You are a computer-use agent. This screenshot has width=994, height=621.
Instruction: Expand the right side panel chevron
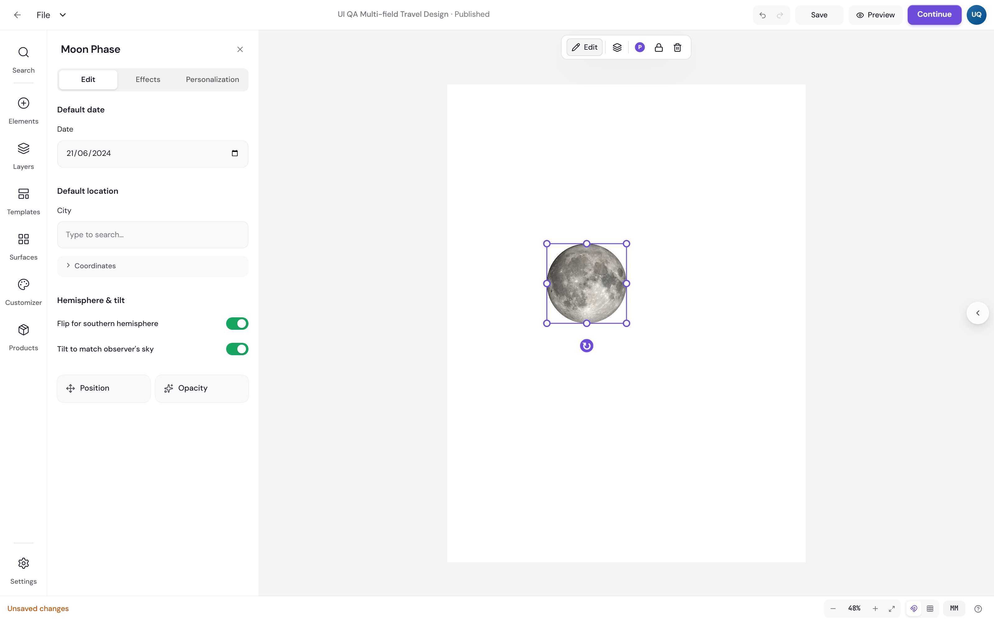(x=978, y=313)
